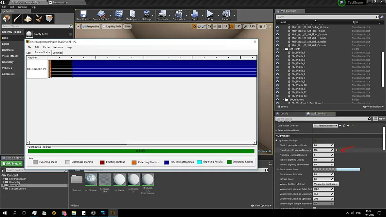This screenshot has width=386, height=217.
Task: Click the Launch button
Action: (226, 15)
